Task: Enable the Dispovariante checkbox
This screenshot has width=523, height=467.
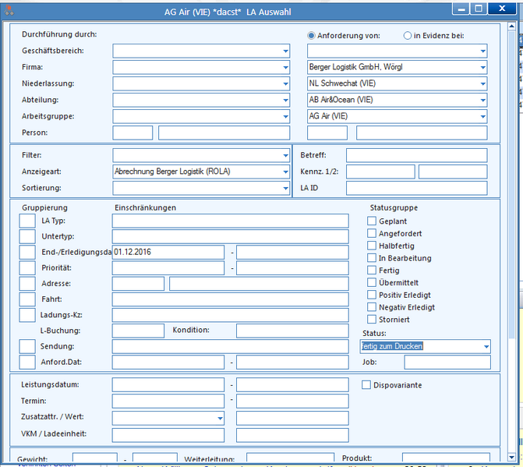Action: point(366,384)
